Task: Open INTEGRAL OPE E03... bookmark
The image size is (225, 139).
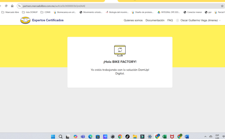Action: [169, 12]
